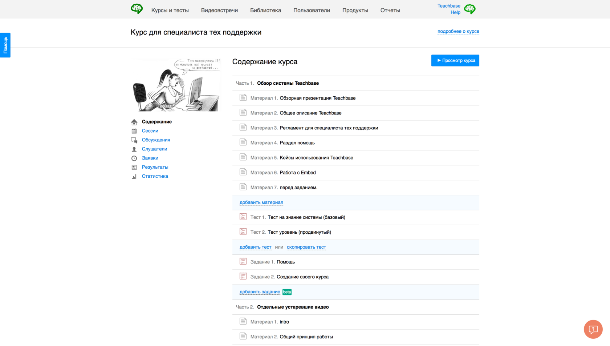
Task: Click the document icon for Материал 3 Регламент
Action: pos(243,127)
